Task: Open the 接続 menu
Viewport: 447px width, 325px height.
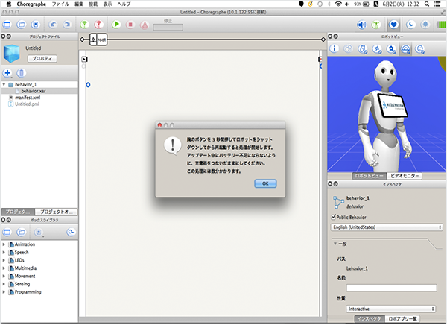Action: tap(93, 4)
